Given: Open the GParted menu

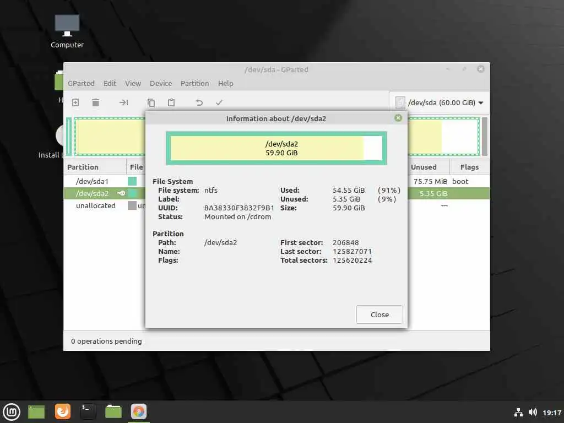Looking at the screenshot, I should pos(81,84).
